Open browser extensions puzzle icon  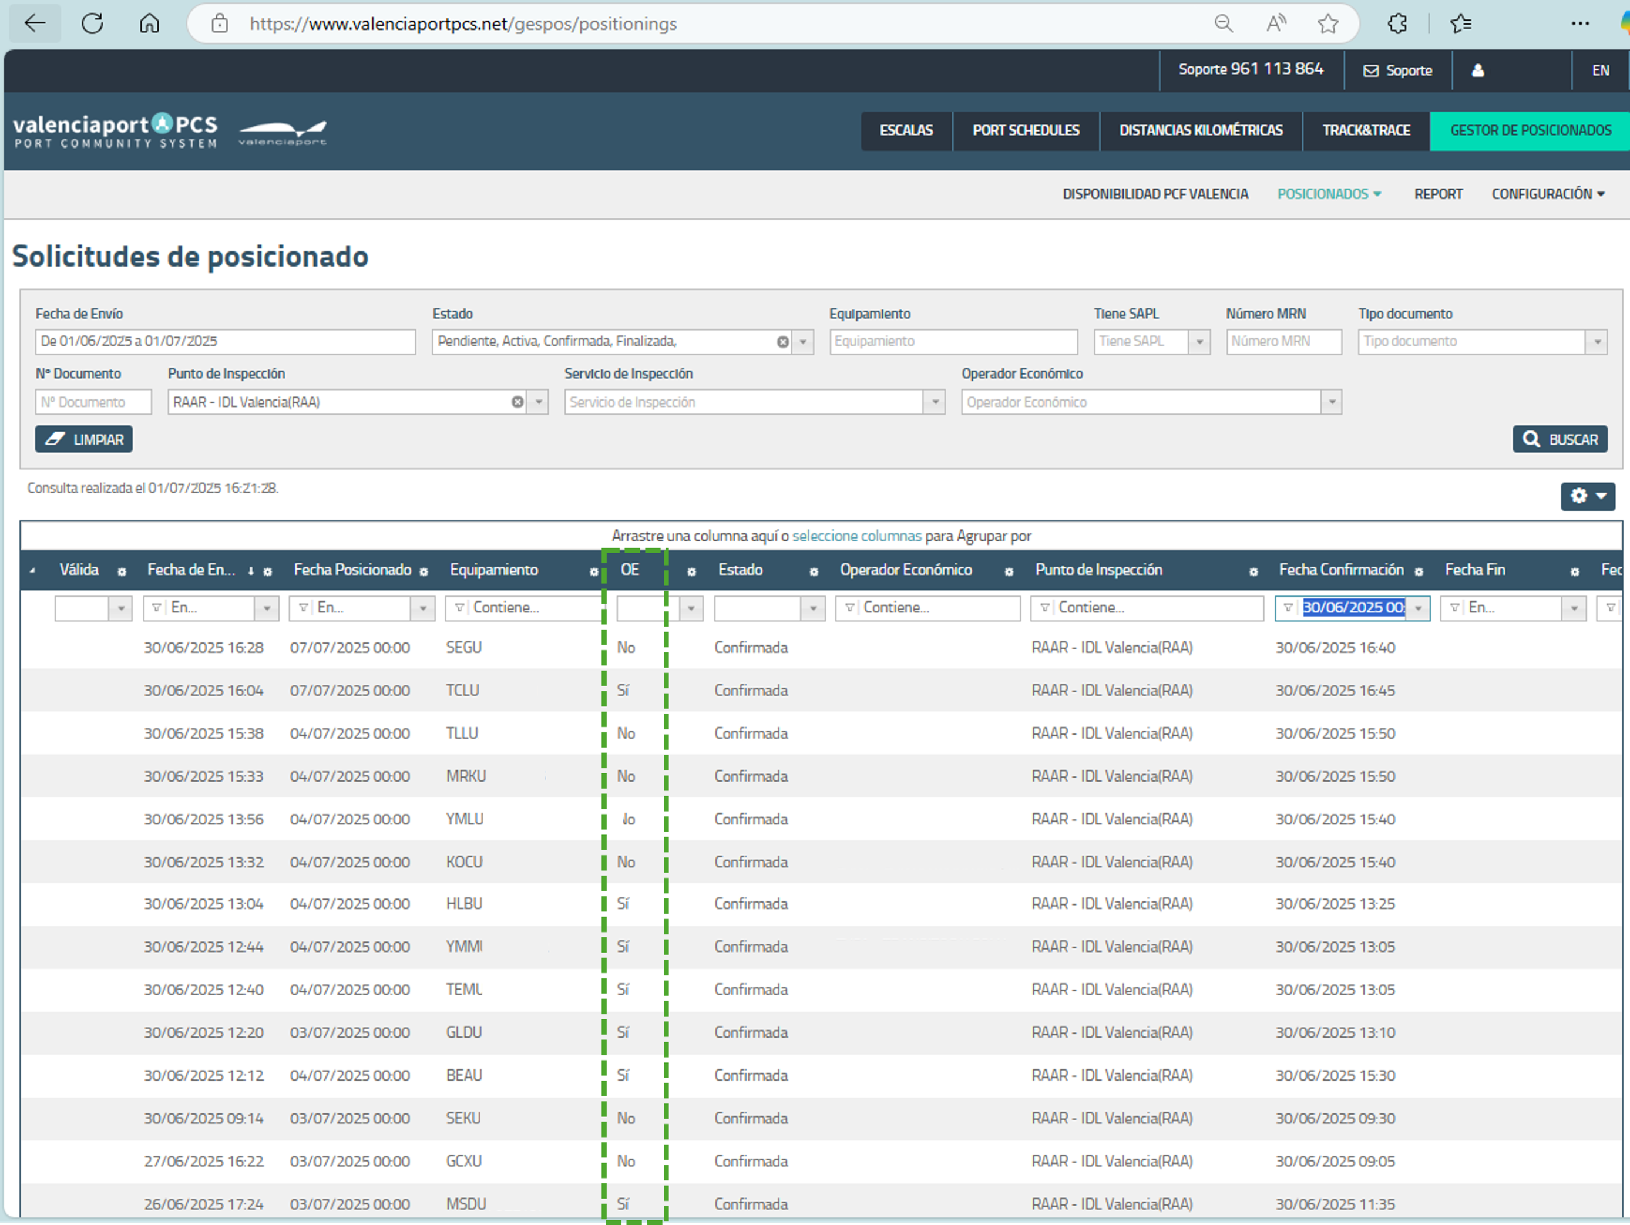[1397, 23]
